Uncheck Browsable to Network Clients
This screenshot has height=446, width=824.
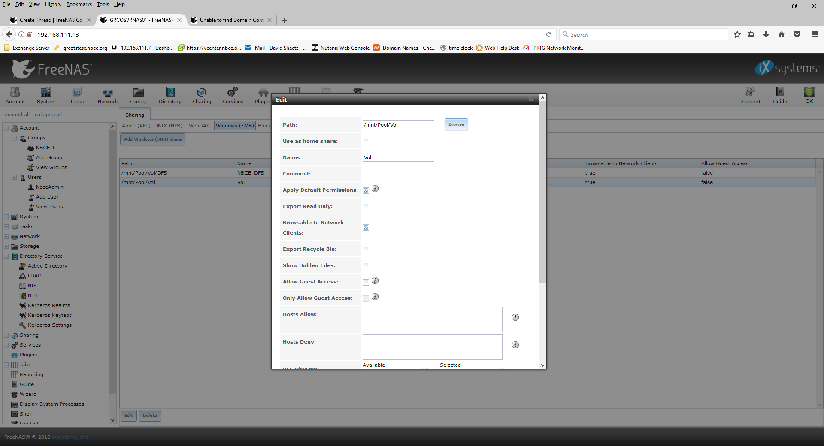(x=366, y=228)
